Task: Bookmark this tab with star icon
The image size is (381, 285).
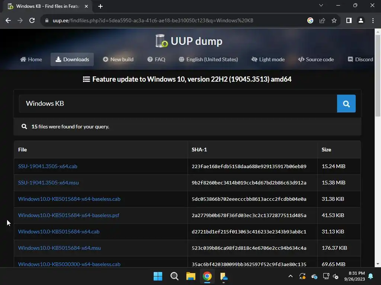Action: coord(334,21)
